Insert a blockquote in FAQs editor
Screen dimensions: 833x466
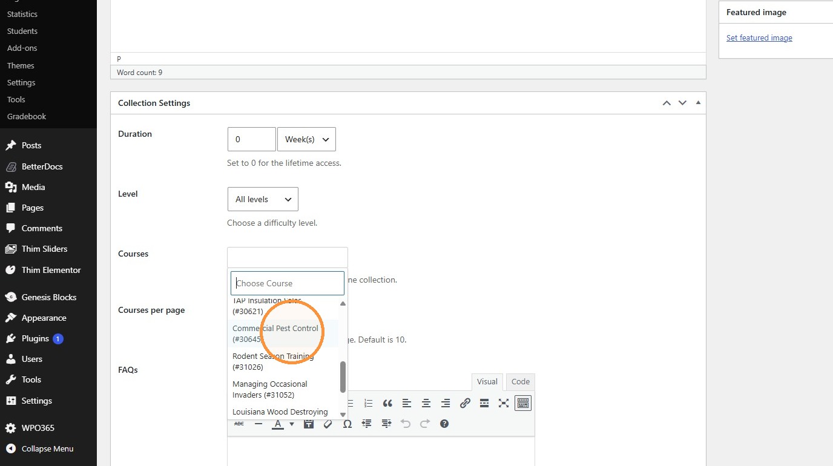click(x=387, y=403)
